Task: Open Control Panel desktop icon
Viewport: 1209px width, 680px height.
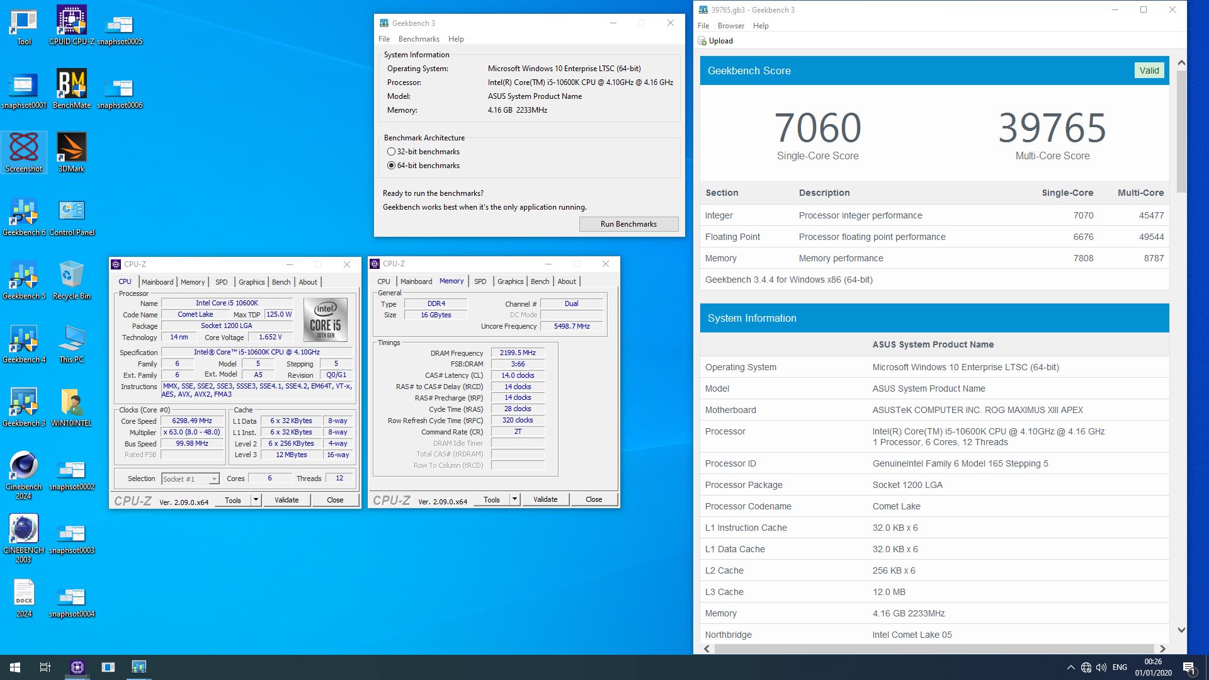Action: click(x=72, y=217)
